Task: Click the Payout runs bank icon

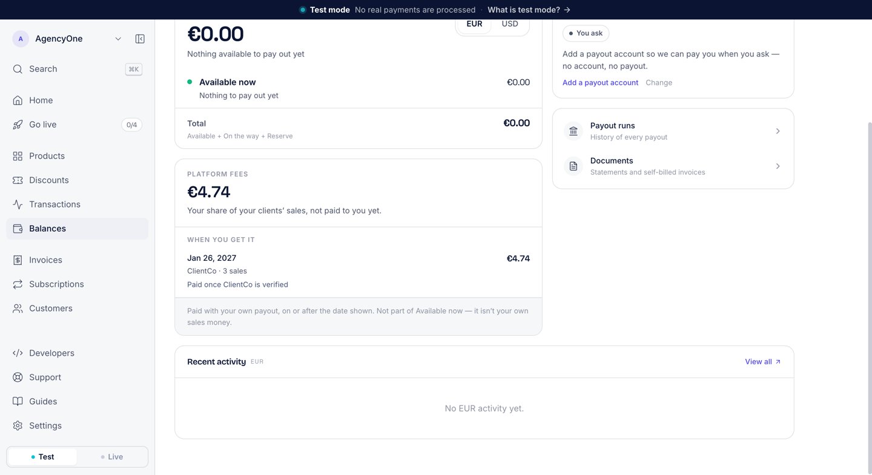Action: [573, 131]
